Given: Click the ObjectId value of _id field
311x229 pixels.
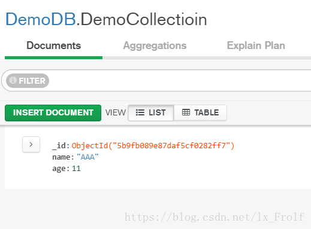Looking at the screenshot, I should click(153, 146).
